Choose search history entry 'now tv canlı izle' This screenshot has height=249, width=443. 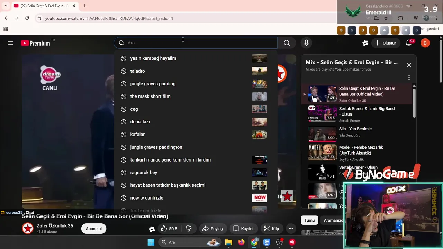196,198
